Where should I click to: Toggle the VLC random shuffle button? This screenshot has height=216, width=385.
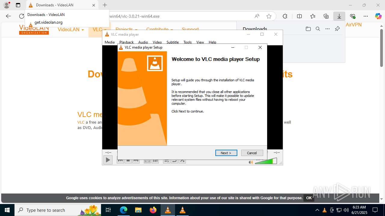(182, 162)
